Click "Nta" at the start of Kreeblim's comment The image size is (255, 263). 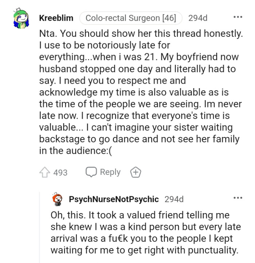click(x=47, y=34)
